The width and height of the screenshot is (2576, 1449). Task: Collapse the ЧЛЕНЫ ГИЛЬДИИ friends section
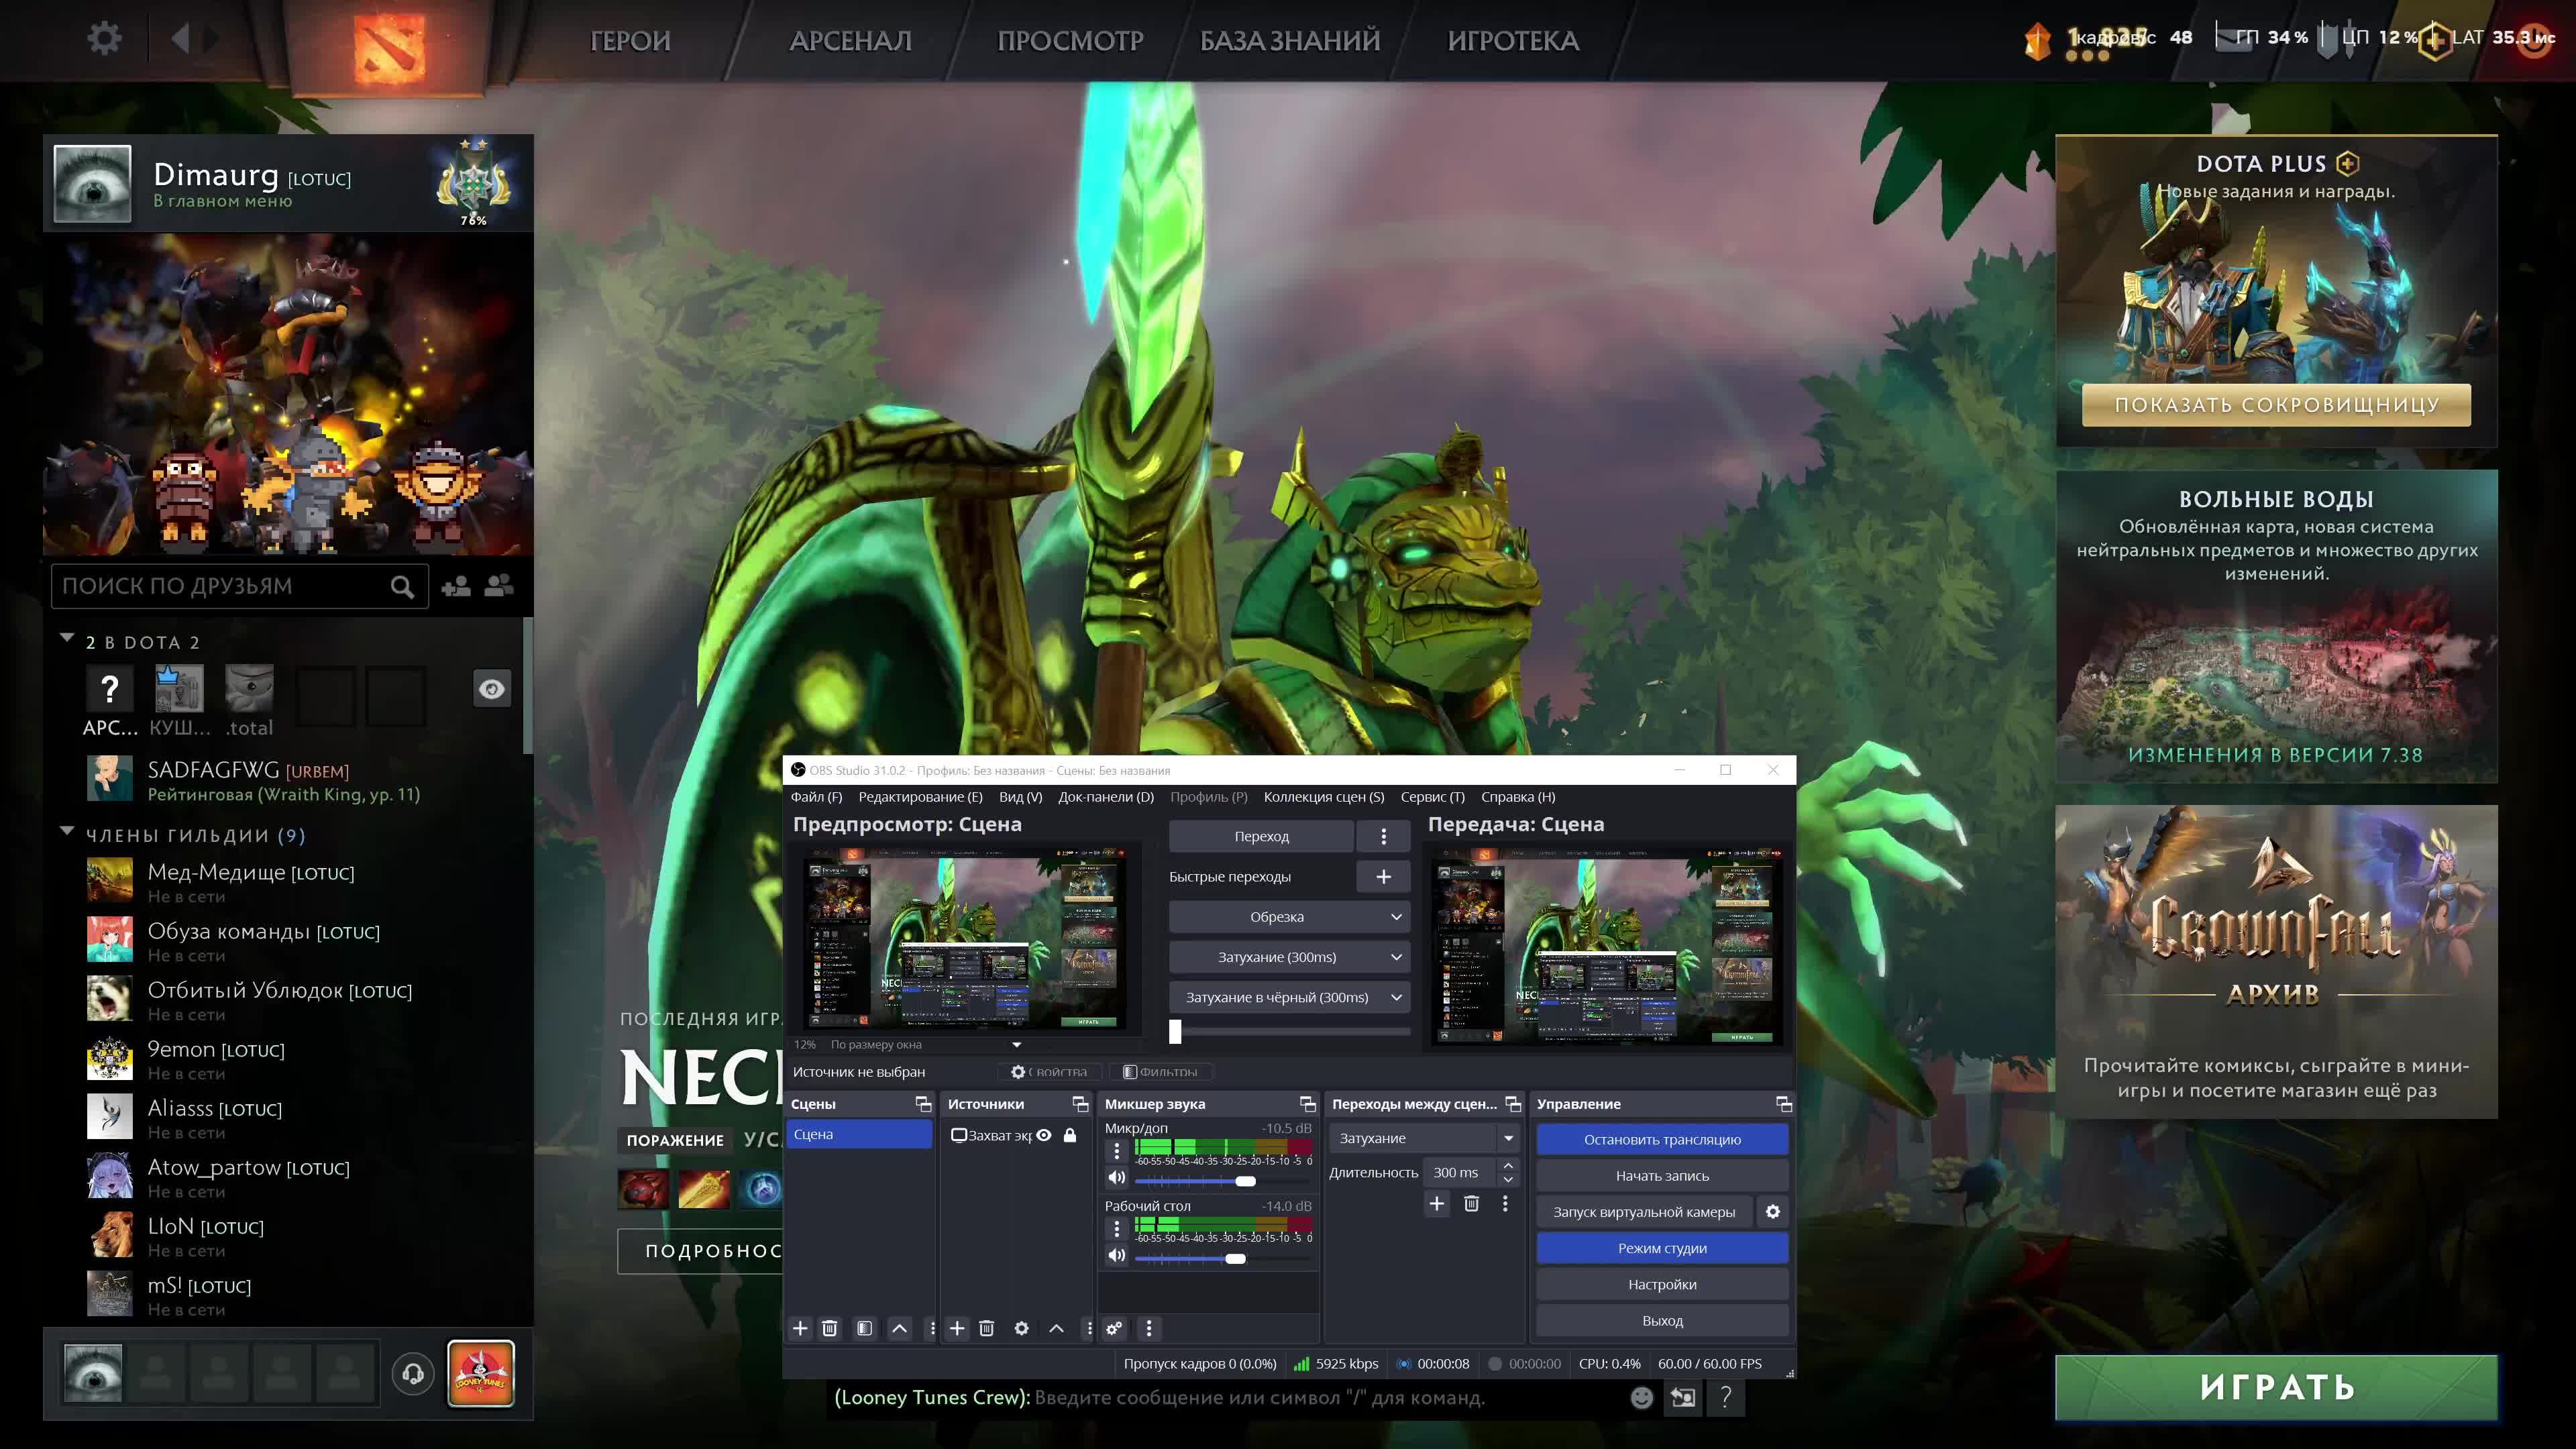(x=67, y=832)
